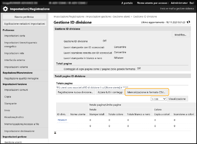The height and width of the screenshot is (144, 197).
Task: Refresh the page with the update icon
Action: point(188,22)
